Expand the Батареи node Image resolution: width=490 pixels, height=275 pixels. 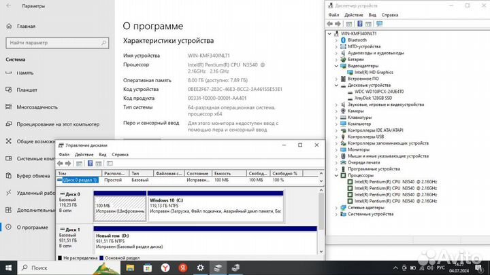pos(336,60)
